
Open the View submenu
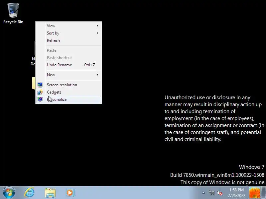point(68,26)
